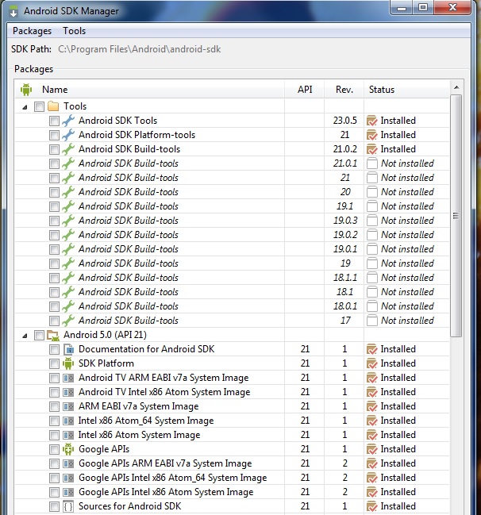The height and width of the screenshot is (515, 481).
Task: Select the Intel x86 Atom_64 System Image checkbox
Action: (54, 421)
